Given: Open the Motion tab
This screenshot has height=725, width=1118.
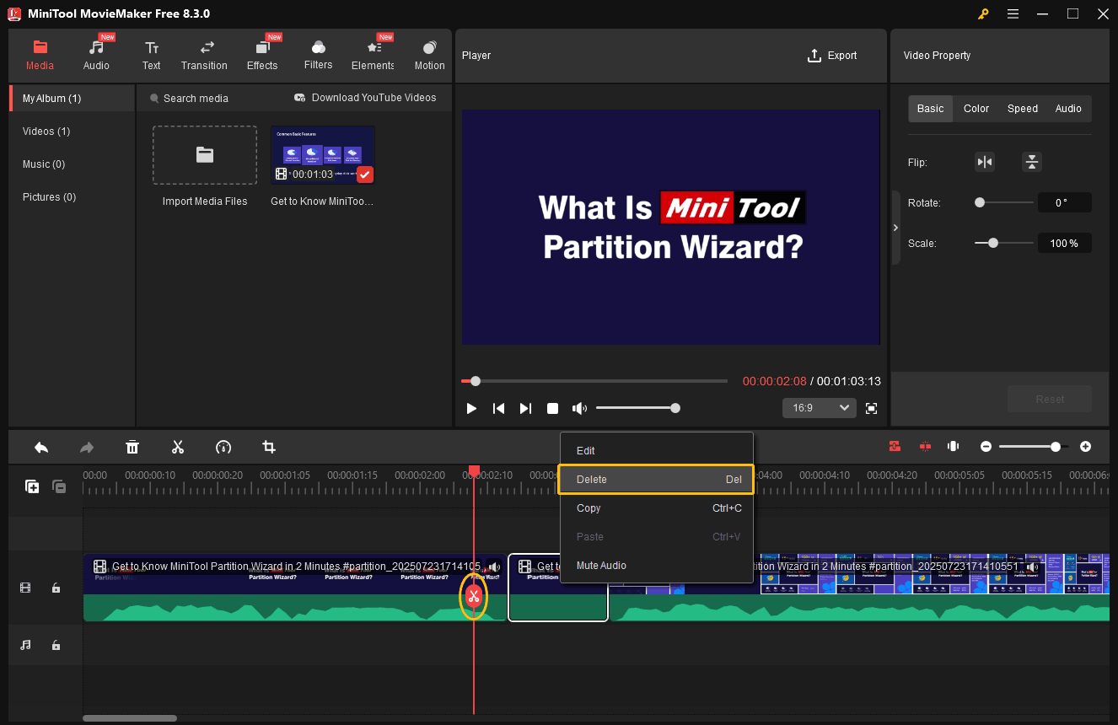Looking at the screenshot, I should point(429,55).
